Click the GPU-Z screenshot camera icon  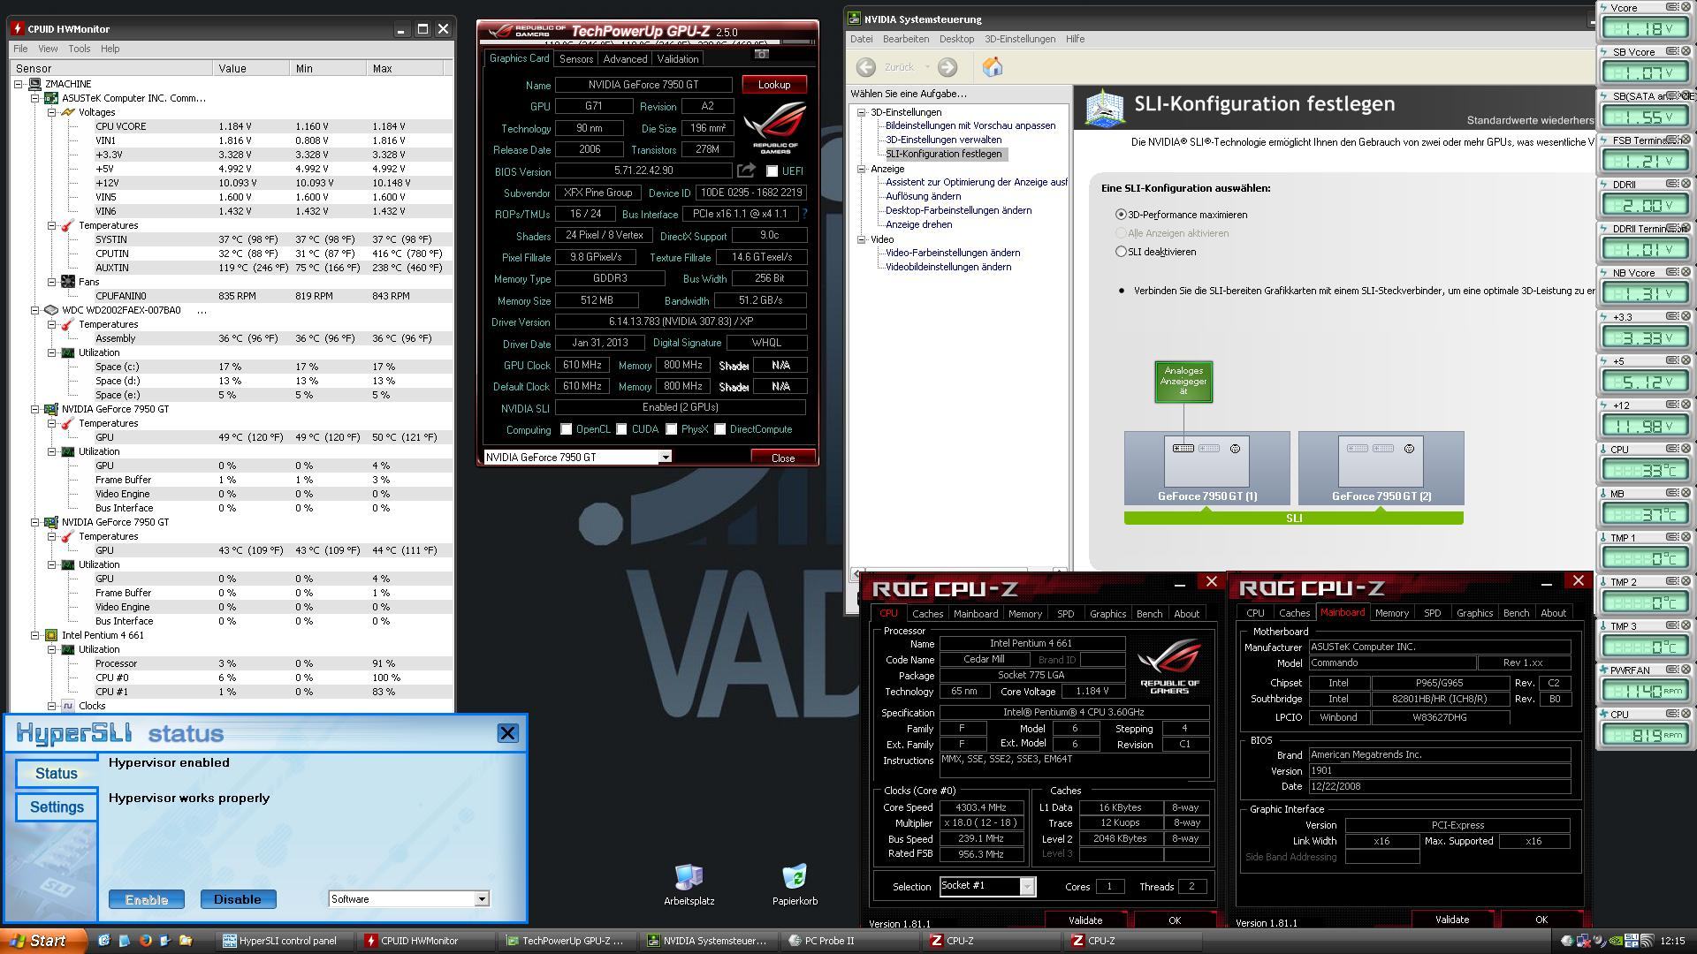[x=761, y=55]
